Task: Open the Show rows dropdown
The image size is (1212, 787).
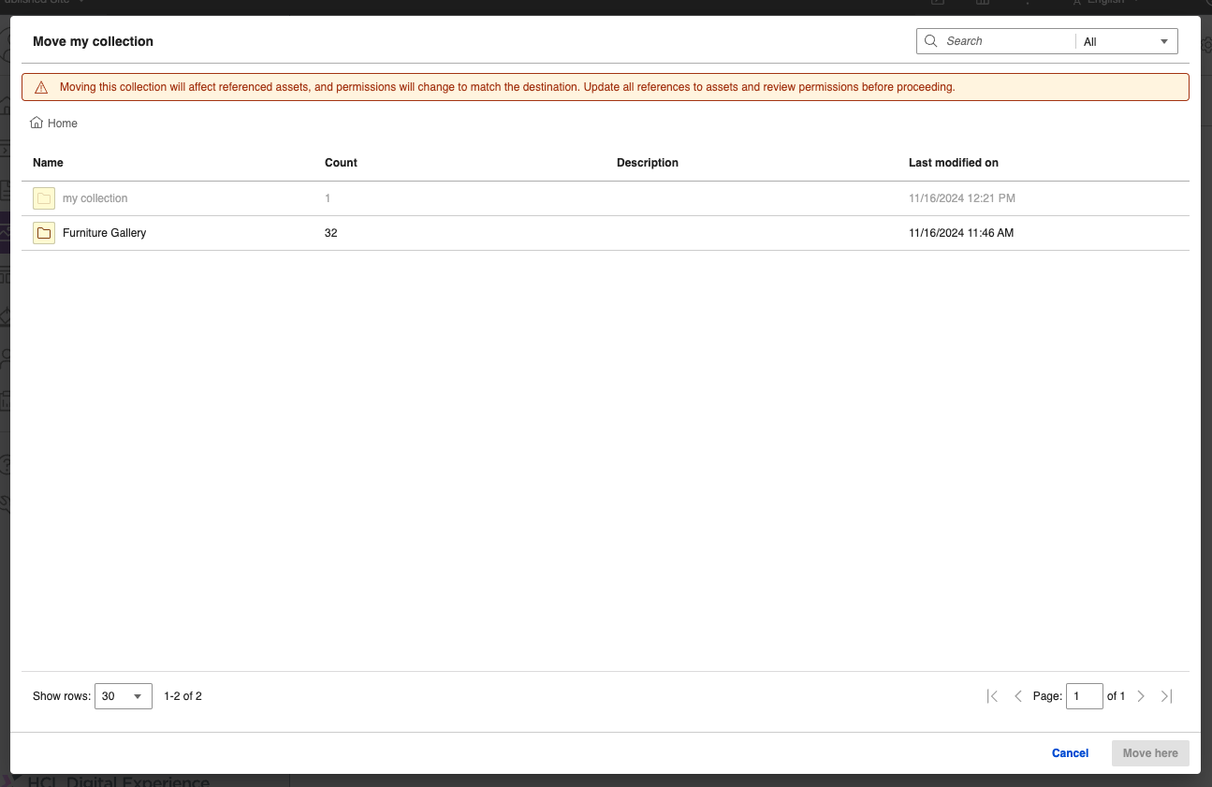Action: point(123,695)
